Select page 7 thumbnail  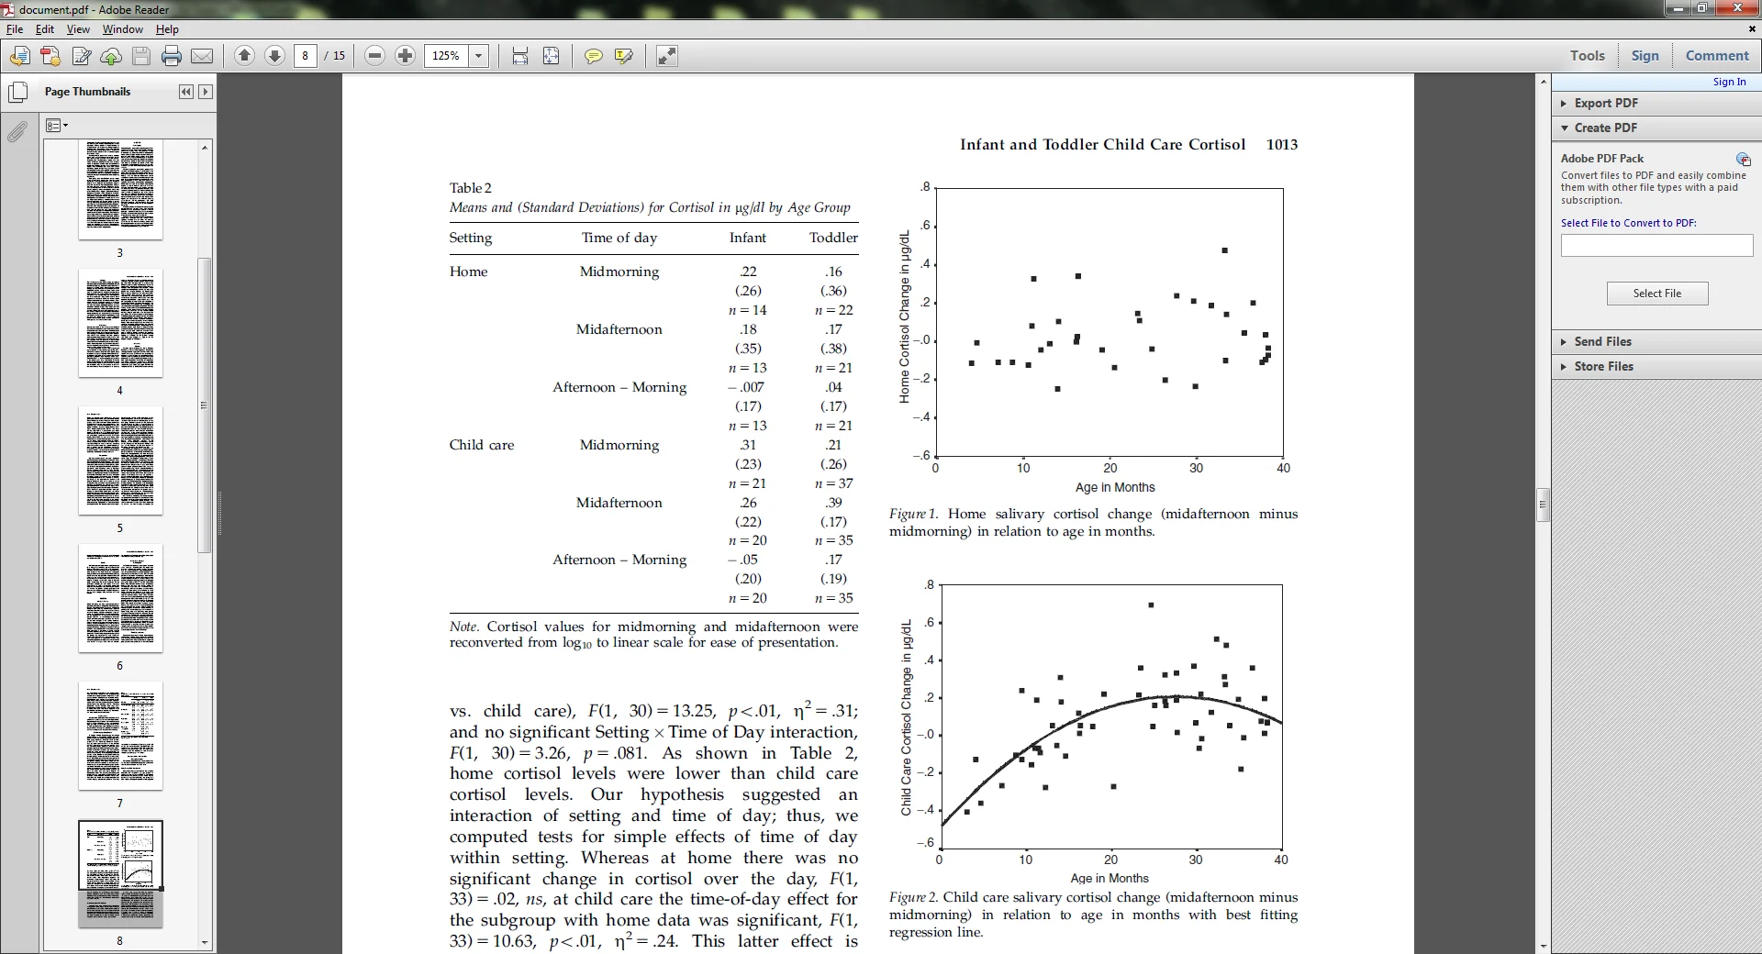[x=120, y=737]
